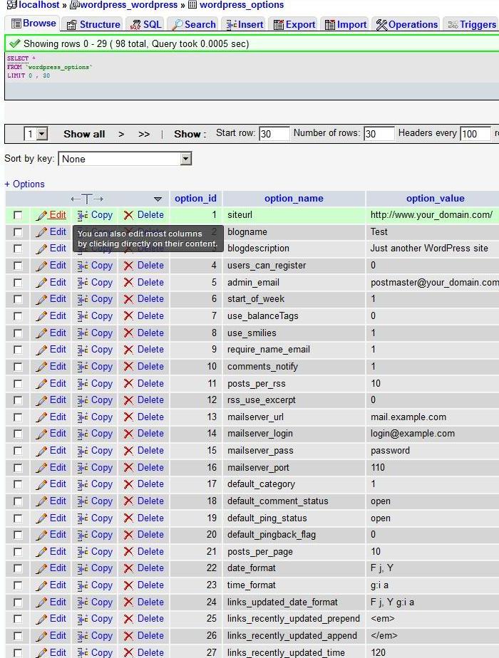
Task: Click the table icon before wordpress_options breadcrumb
Action: point(192,5)
